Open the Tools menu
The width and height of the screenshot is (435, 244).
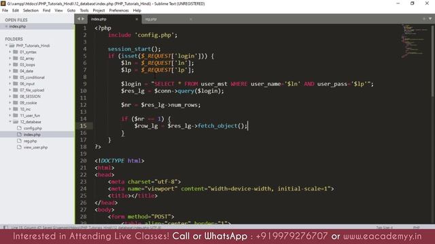tap(84, 11)
